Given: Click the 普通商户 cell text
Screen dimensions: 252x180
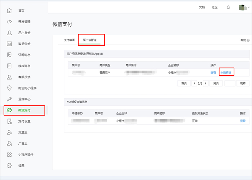Looking at the screenshot, I should 105,73.
